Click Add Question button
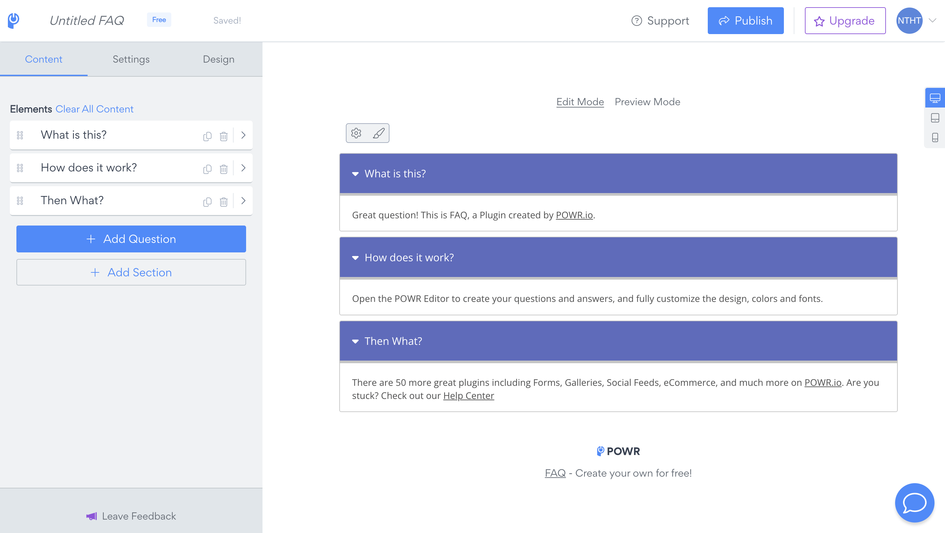 [131, 239]
